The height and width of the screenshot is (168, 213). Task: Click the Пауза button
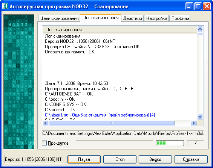click(x=84, y=159)
